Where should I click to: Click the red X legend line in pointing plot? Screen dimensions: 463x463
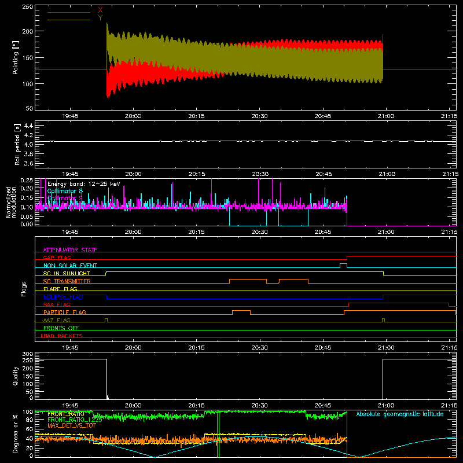tap(69, 12)
